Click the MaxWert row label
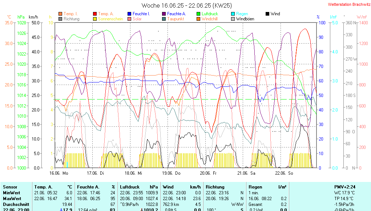 (x=12, y=199)
